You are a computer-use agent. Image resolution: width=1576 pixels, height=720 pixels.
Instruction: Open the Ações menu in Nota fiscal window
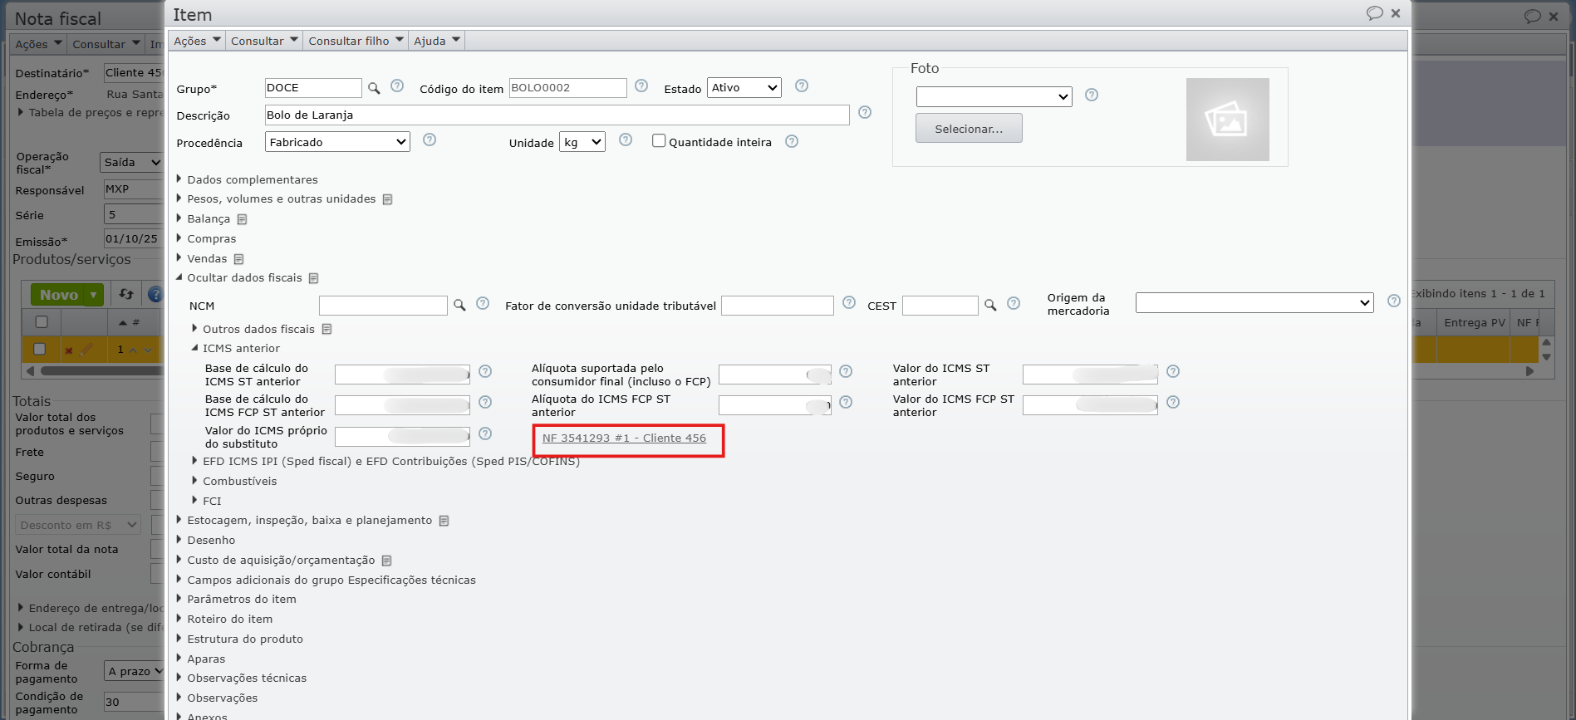point(38,44)
